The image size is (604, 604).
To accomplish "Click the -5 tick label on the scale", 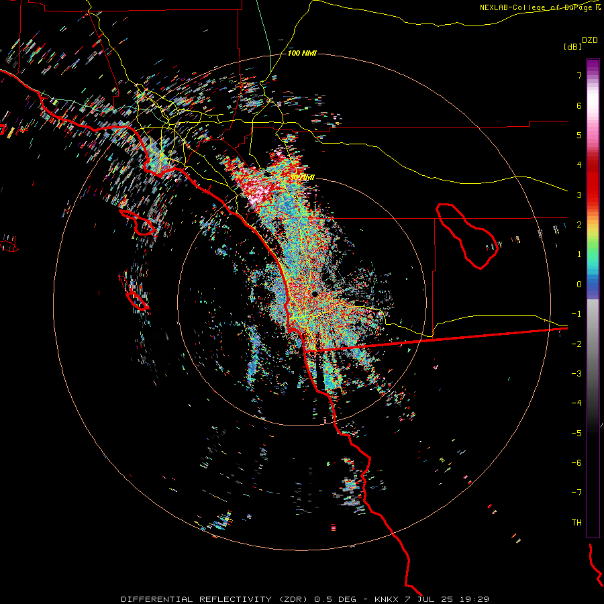I will pyautogui.click(x=576, y=434).
